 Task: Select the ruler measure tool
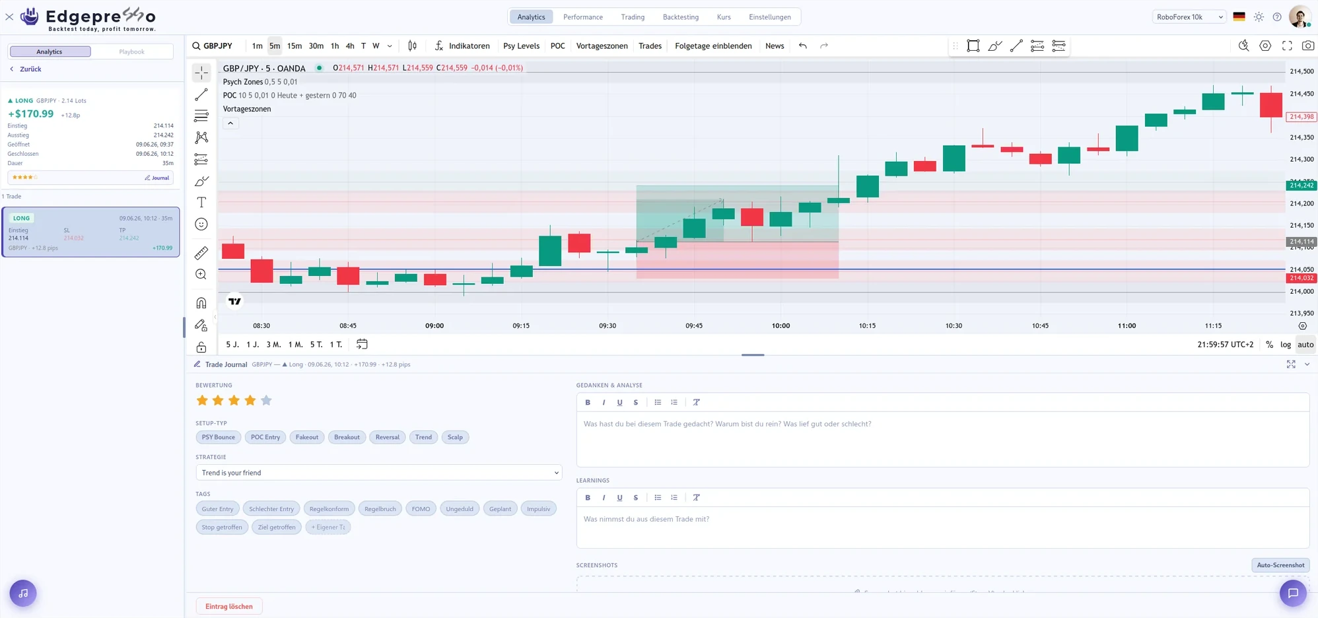[201, 253]
